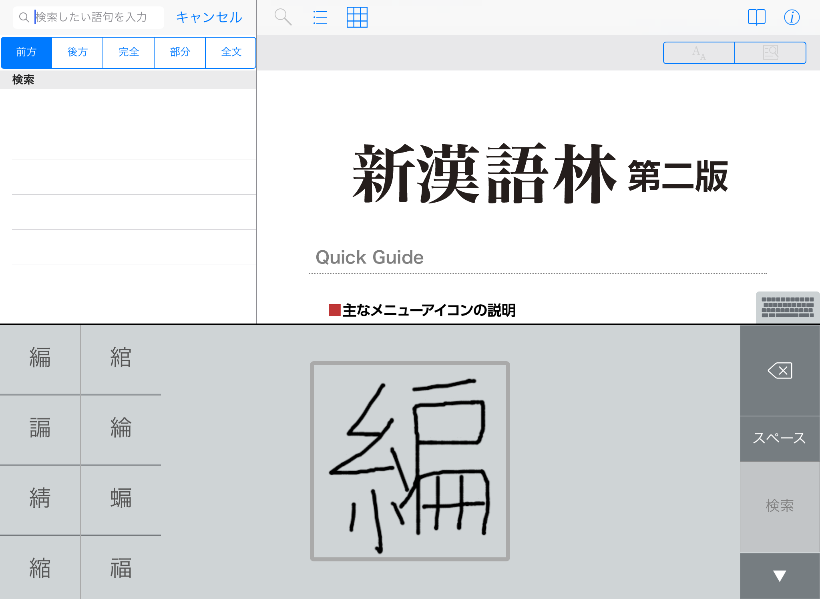Switch to 部分 partial match

[x=180, y=52]
